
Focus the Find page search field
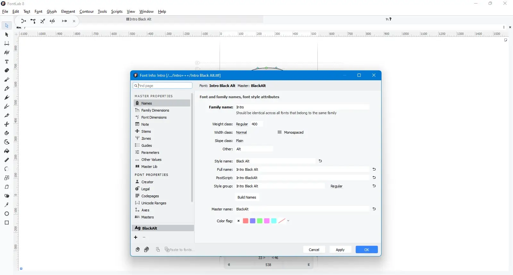(163, 86)
